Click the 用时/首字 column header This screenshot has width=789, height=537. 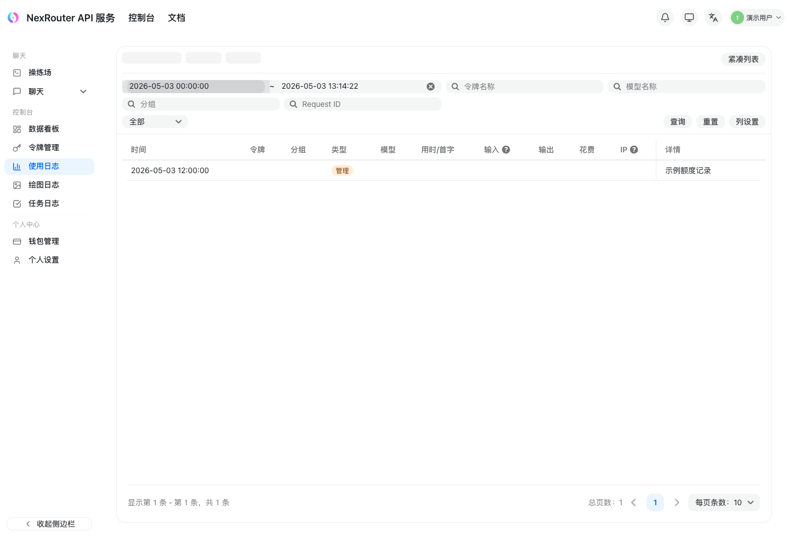point(438,150)
